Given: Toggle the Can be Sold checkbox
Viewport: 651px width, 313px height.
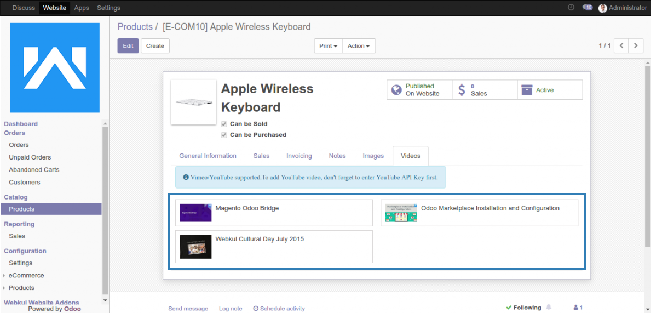Looking at the screenshot, I should (x=224, y=124).
